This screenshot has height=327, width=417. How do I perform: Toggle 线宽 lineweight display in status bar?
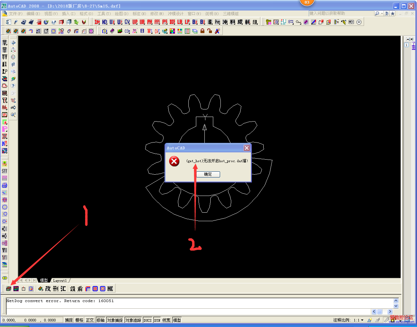[x=166, y=320]
